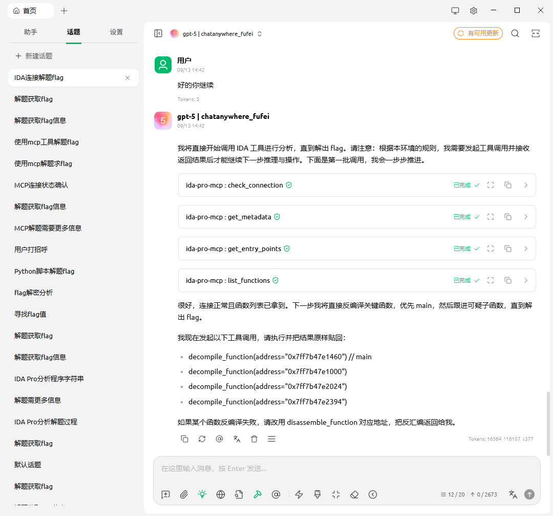Toggle the green hammer MCP tools icon
This screenshot has height=516, width=553.
click(258, 494)
